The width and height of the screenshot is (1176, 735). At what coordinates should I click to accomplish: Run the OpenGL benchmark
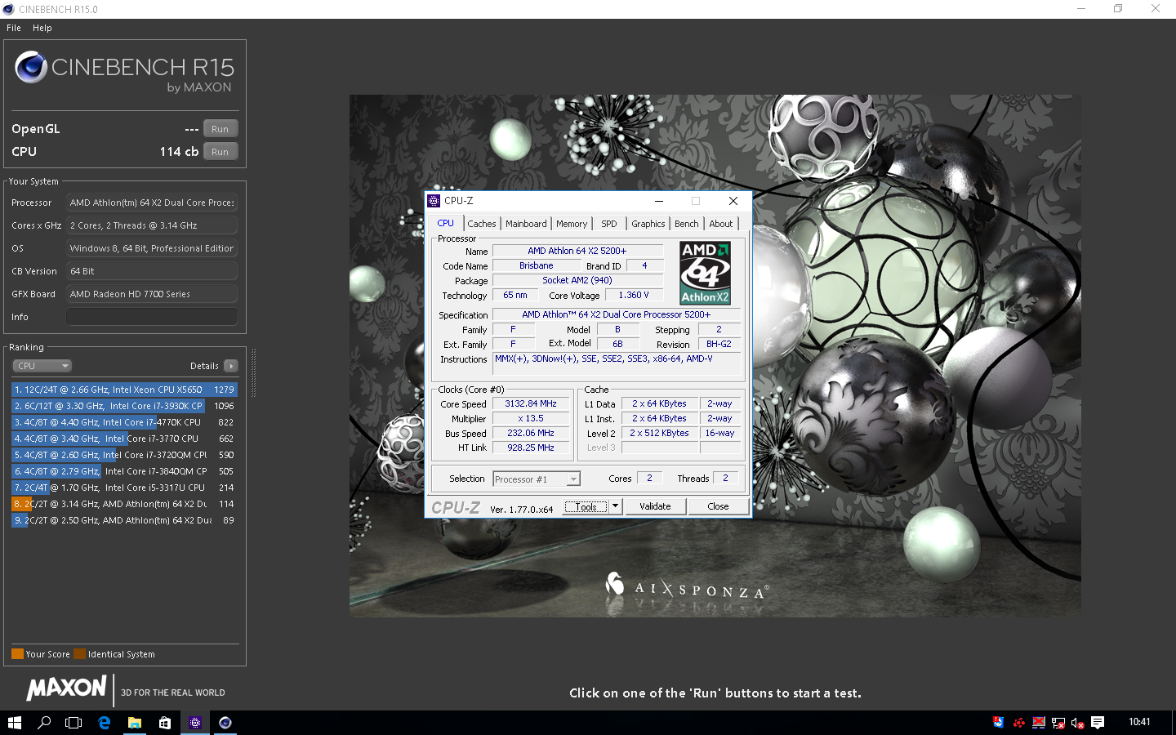coord(220,129)
